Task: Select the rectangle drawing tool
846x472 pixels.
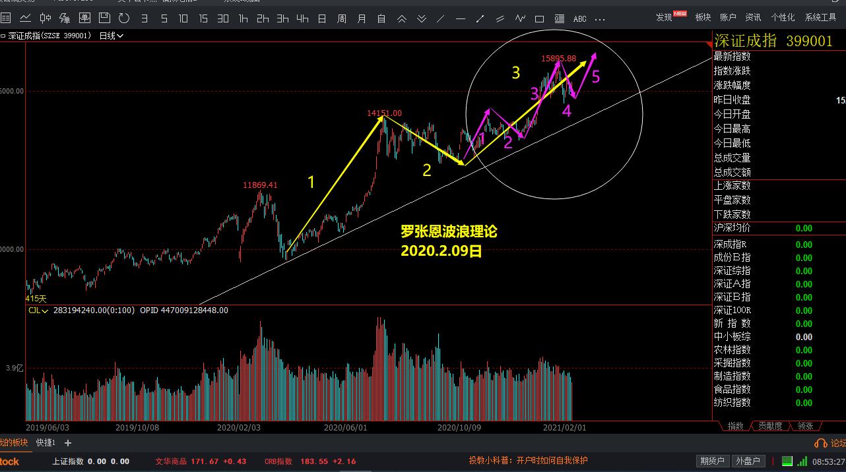Action: (x=539, y=18)
